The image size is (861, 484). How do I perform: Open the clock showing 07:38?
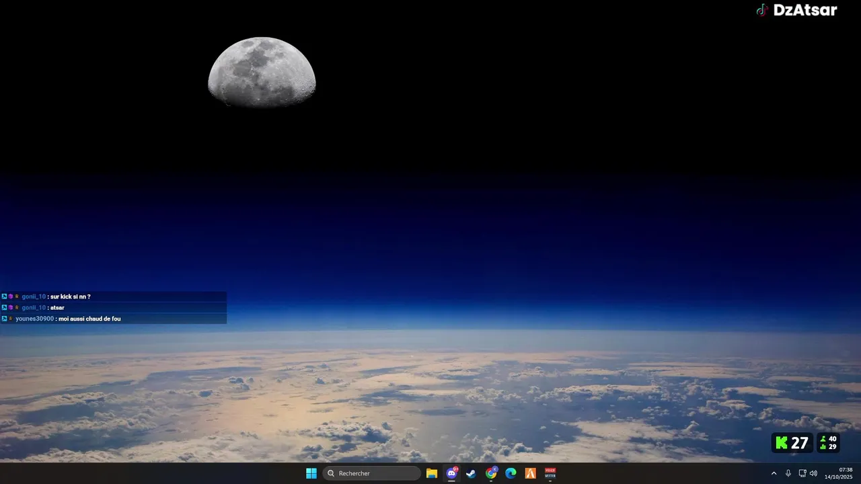coord(839,473)
